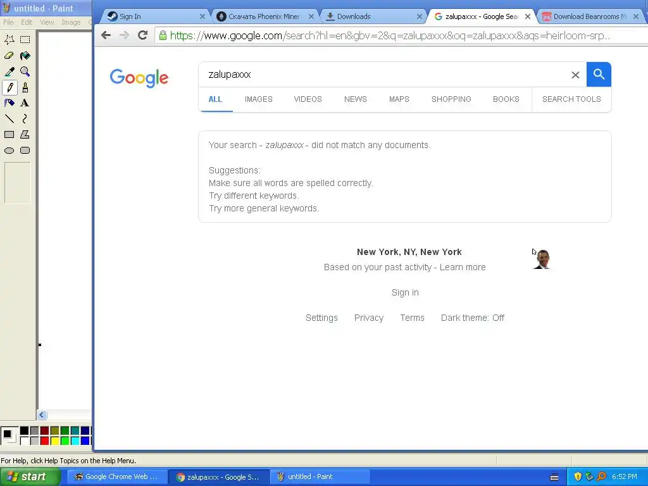The height and width of the screenshot is (486, 648).
Task: Pick the dark green palette swatch
Action: [65, 431]
